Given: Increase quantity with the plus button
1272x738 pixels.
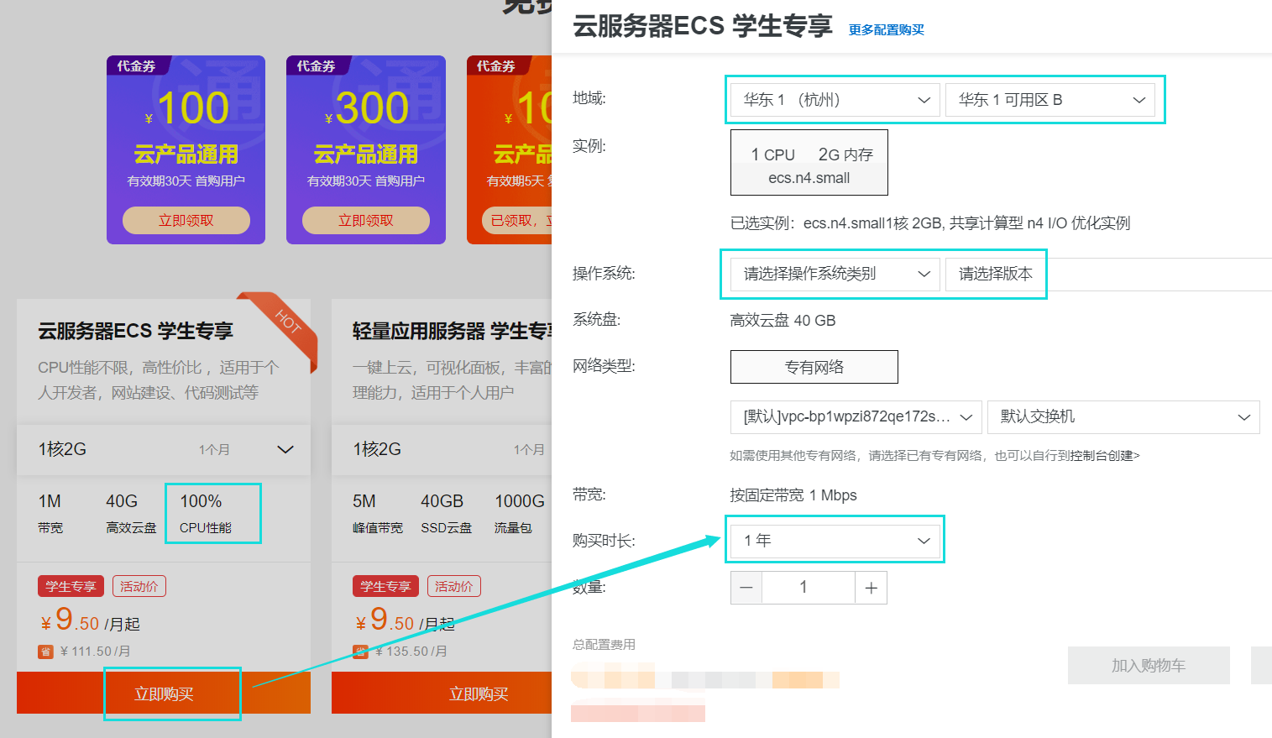Looking at the screenshot, I should 871,588.
